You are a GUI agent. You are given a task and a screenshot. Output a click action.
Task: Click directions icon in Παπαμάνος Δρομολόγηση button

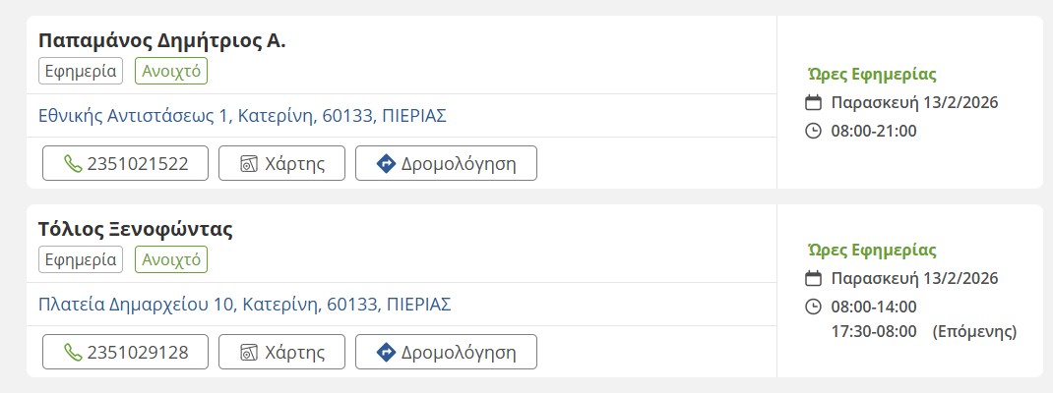tap(387, 164)
